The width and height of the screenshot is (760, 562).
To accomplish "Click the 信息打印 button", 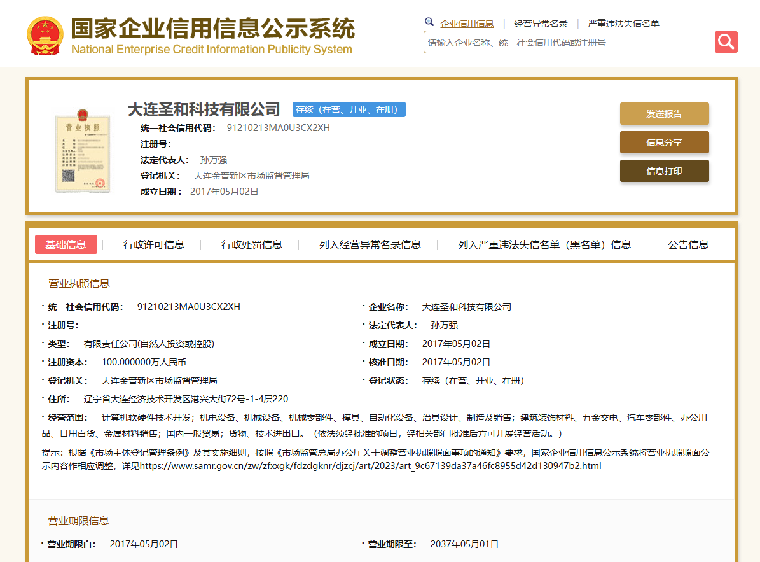I will pos(664,171).
